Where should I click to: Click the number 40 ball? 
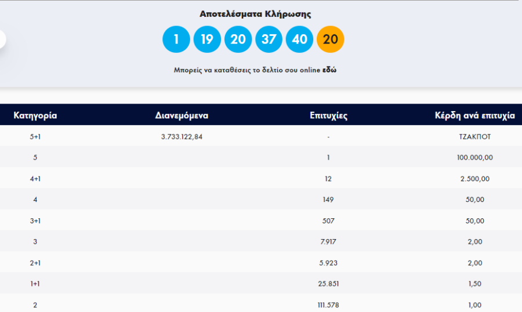click(299, 39)
